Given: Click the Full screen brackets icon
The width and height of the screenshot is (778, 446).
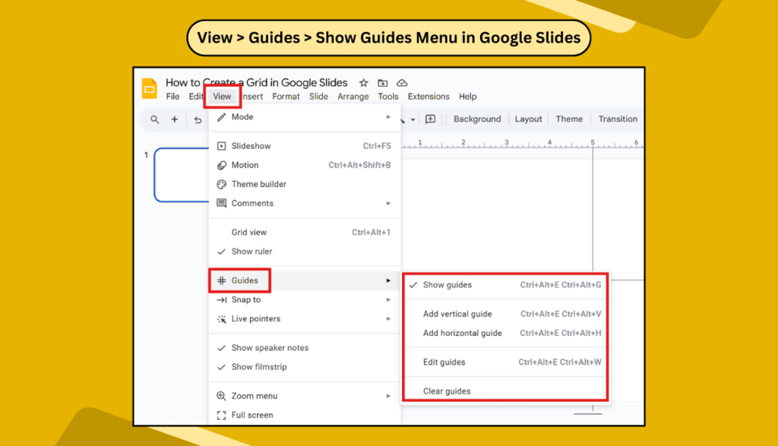Looking at the screenshot, I should pyautogui.click(x=221, y=416).
